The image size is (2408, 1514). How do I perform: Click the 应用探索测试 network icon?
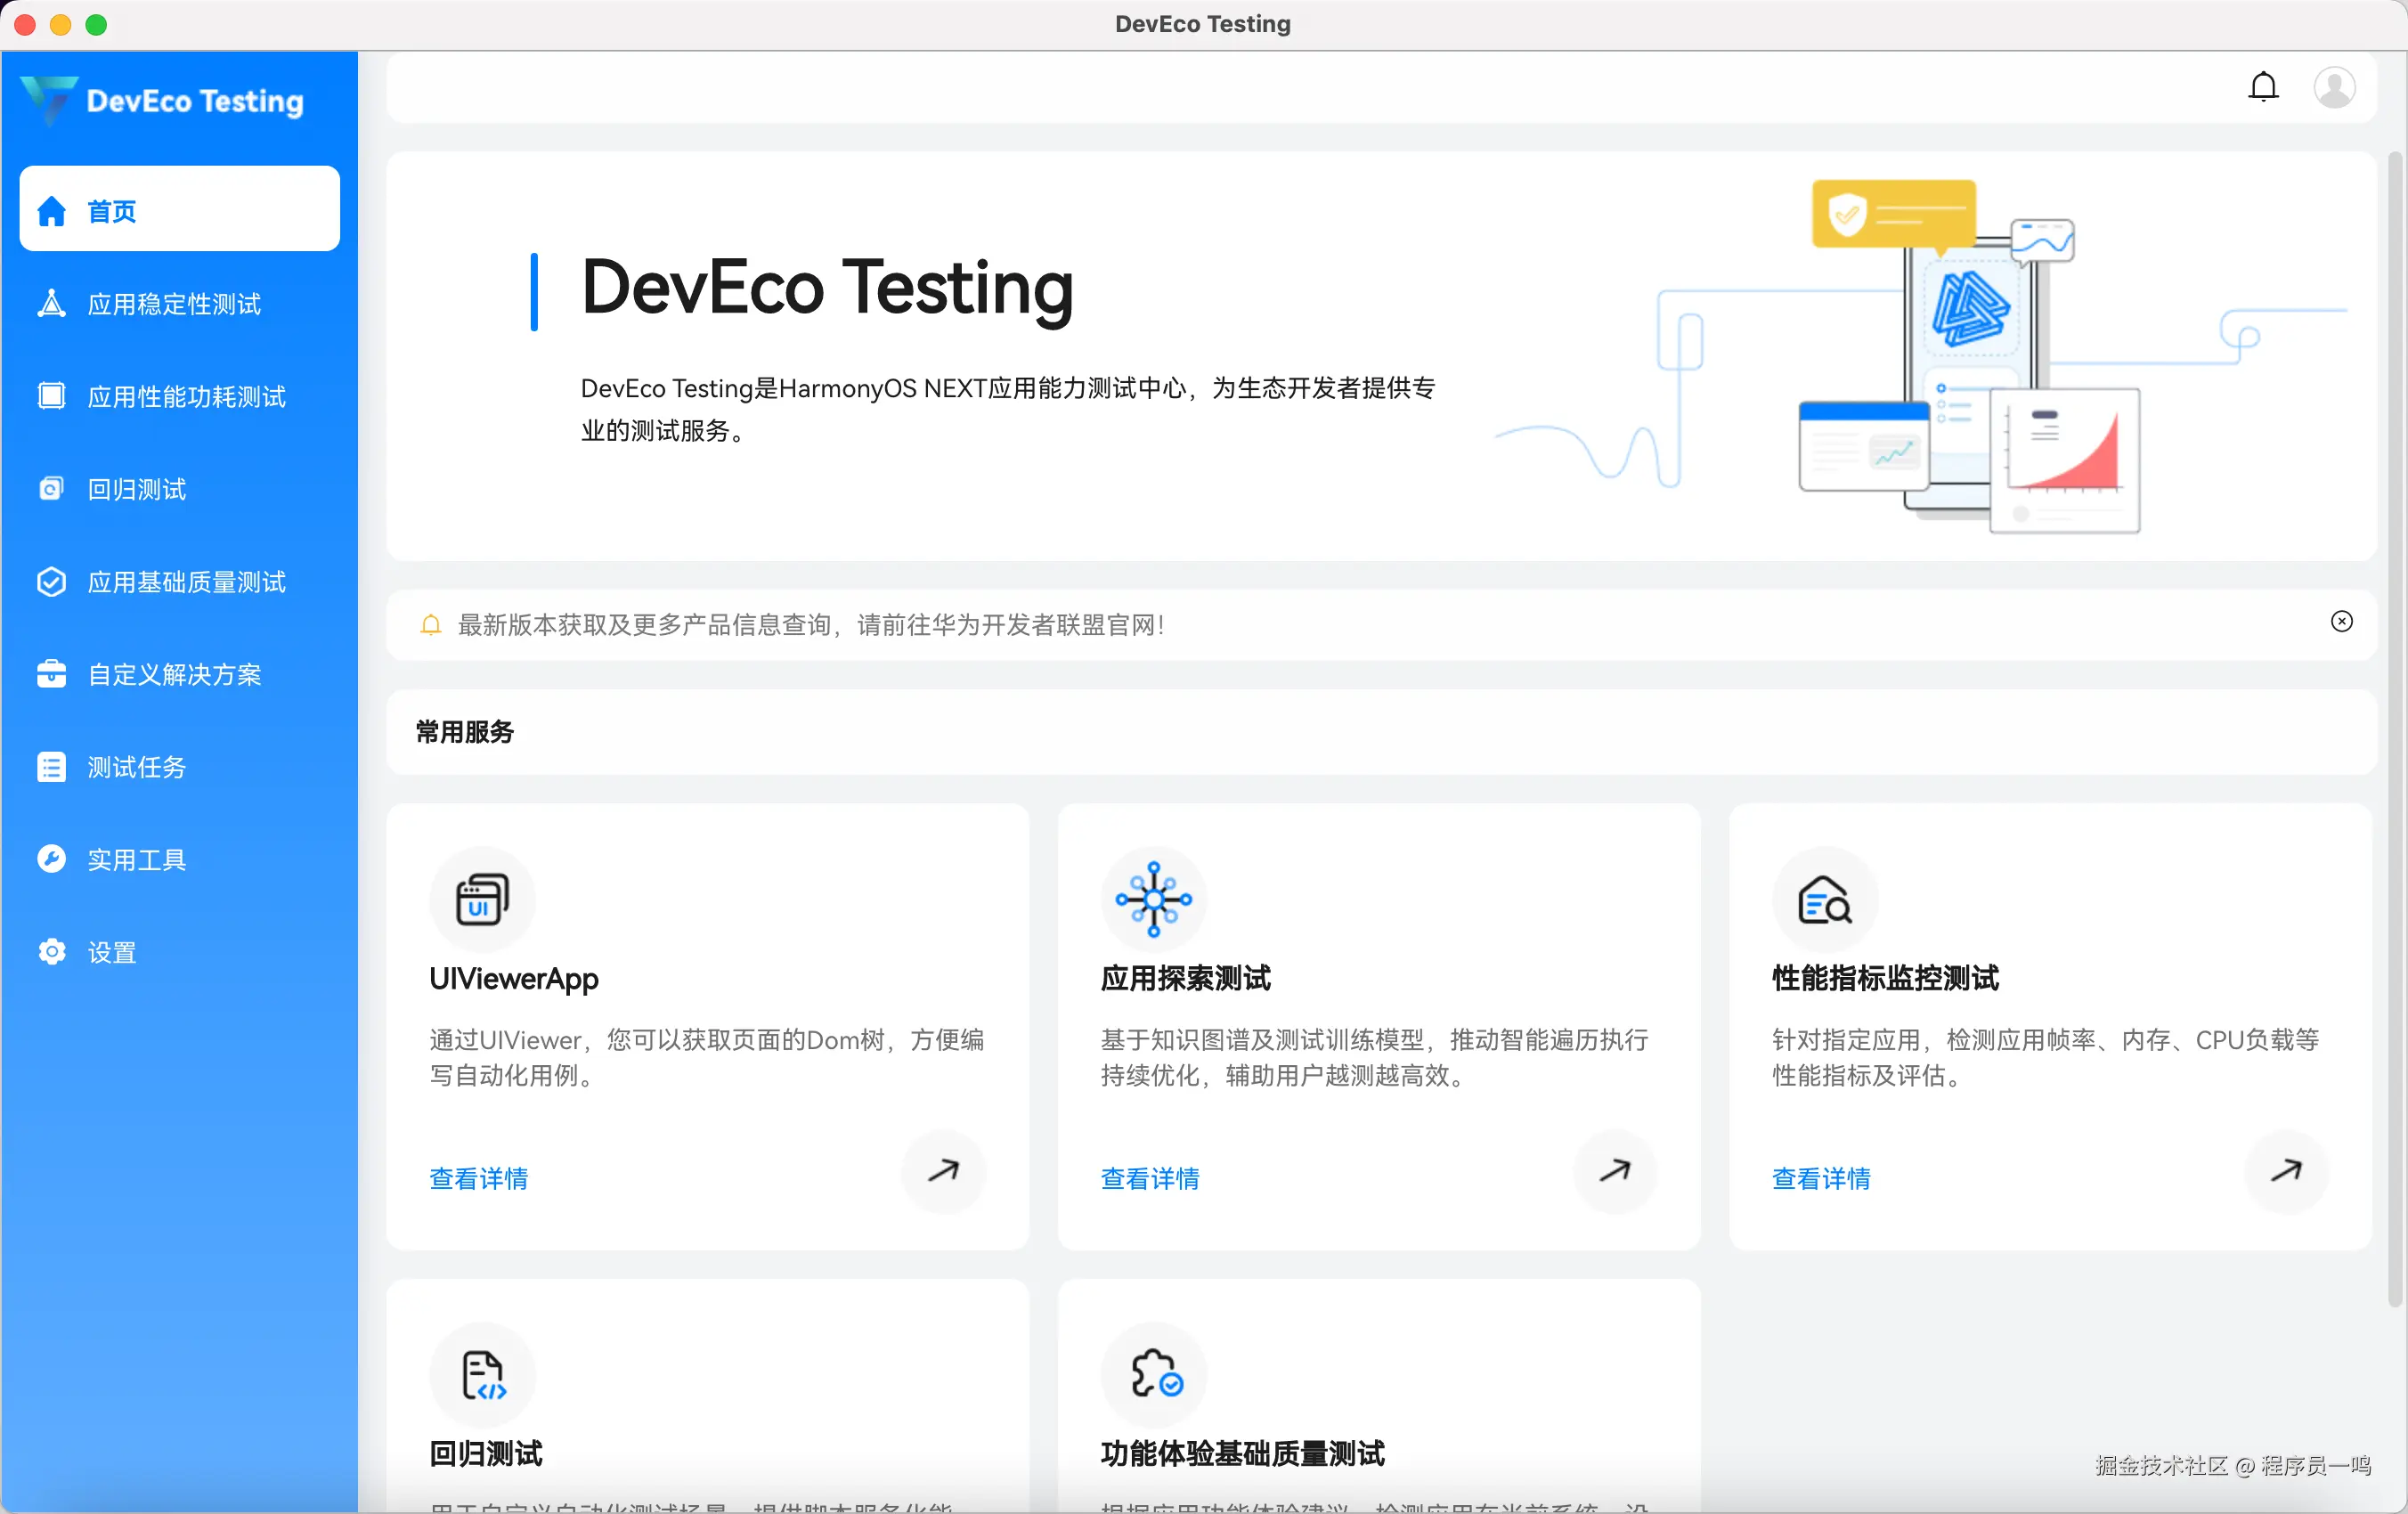point(1153,899)
